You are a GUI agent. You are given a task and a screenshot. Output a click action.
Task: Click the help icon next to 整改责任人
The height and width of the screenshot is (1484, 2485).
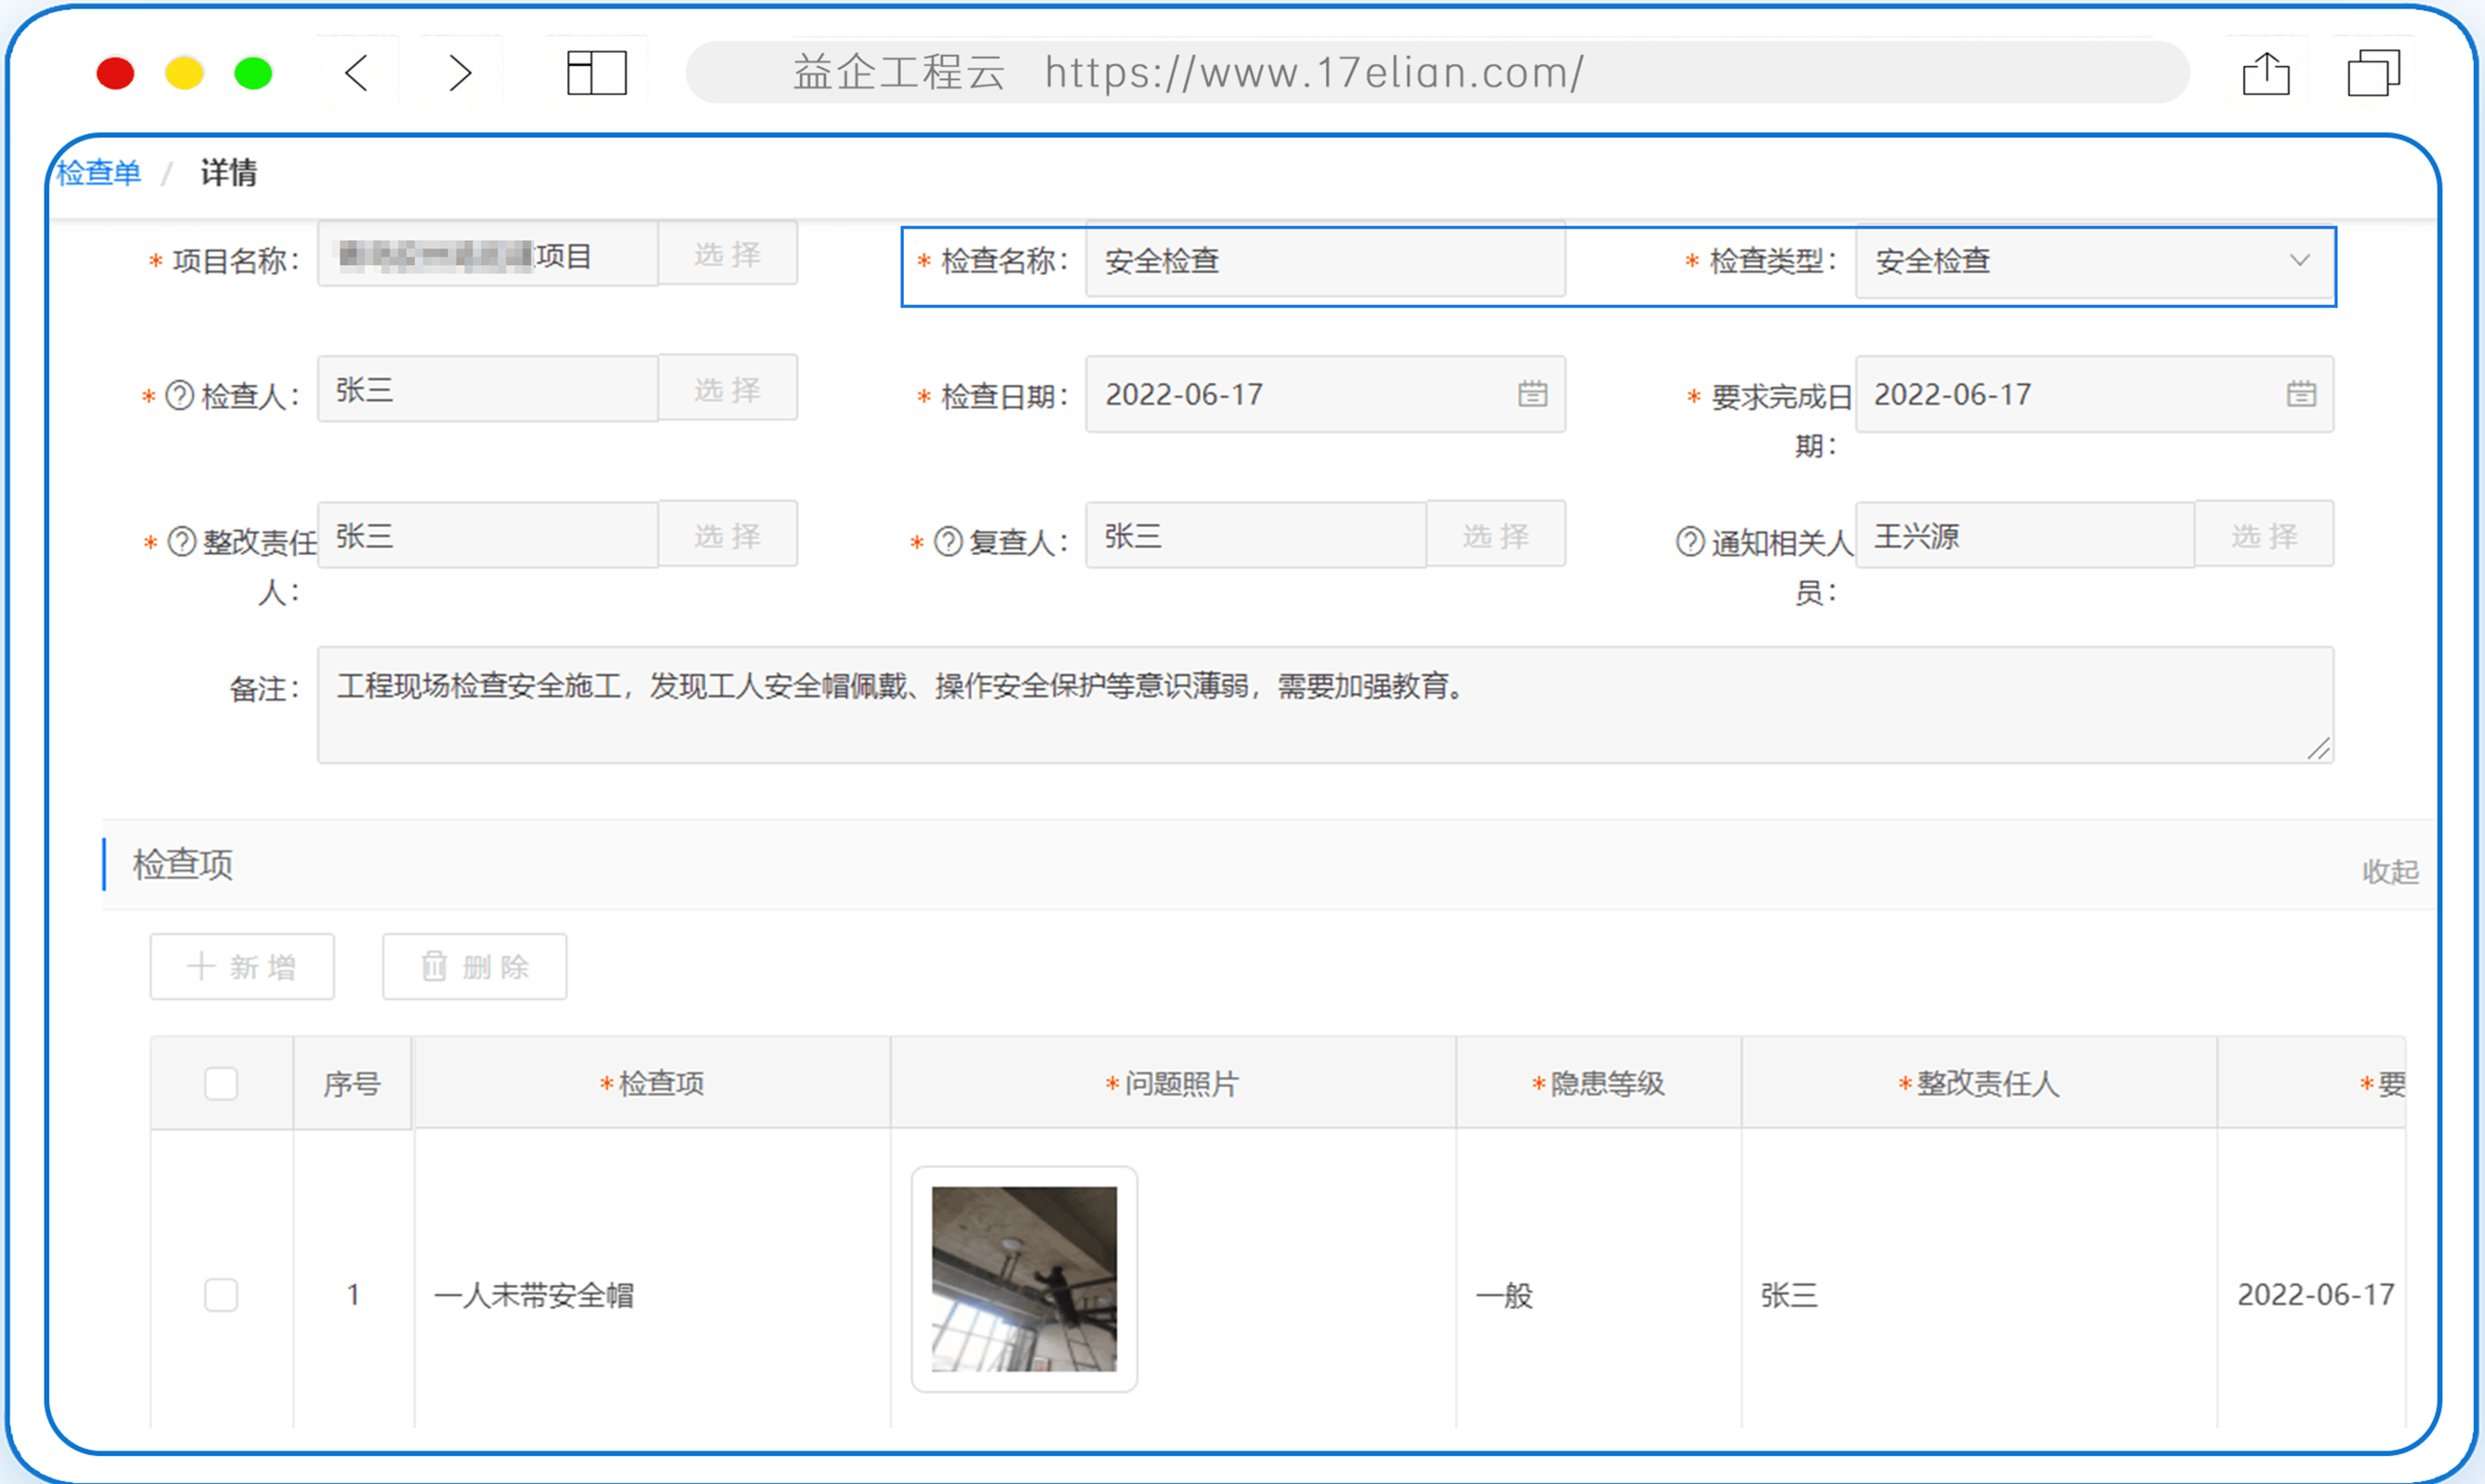pyautogui.click(x=182, y=542)
